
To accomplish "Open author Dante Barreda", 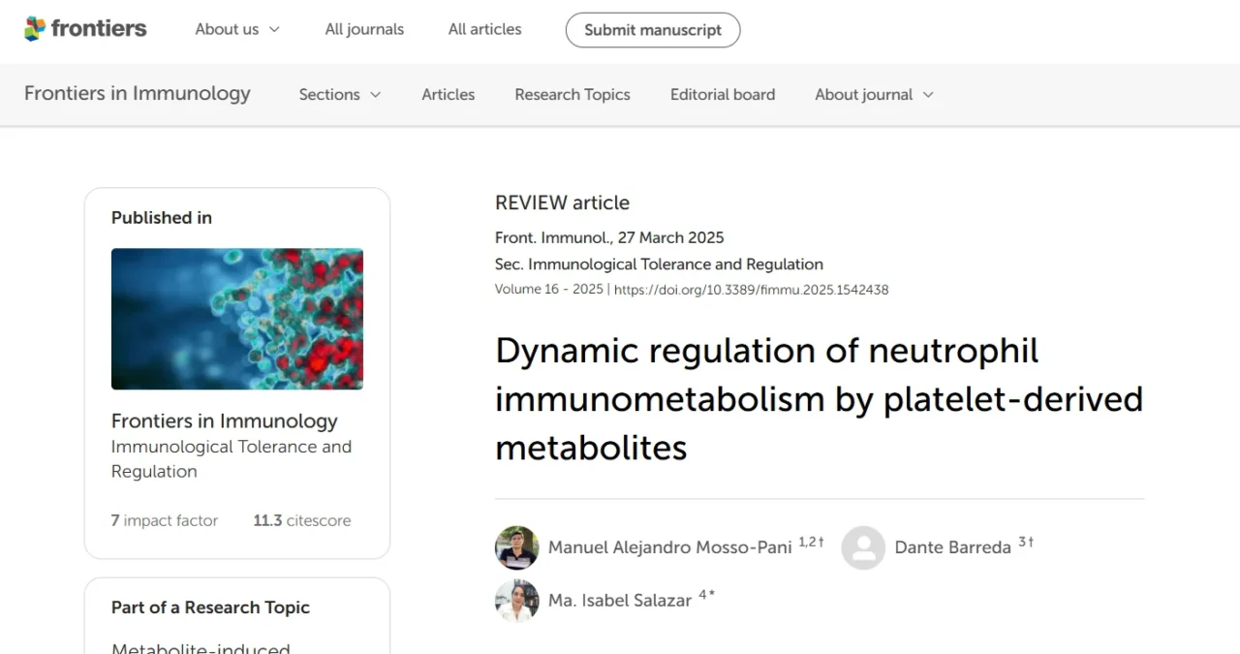I will click(953, 547).
